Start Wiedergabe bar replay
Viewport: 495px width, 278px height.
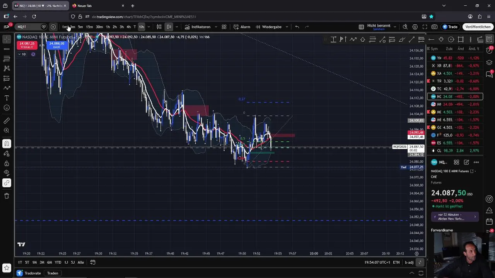click(268, 27)
